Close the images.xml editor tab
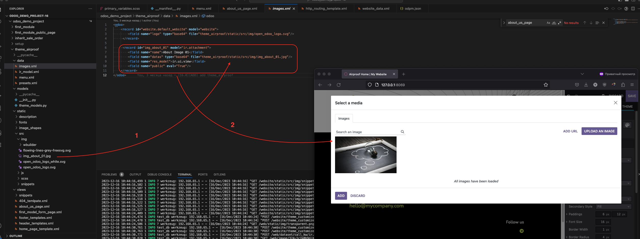 pyautogui.click(x=294, y=9)
